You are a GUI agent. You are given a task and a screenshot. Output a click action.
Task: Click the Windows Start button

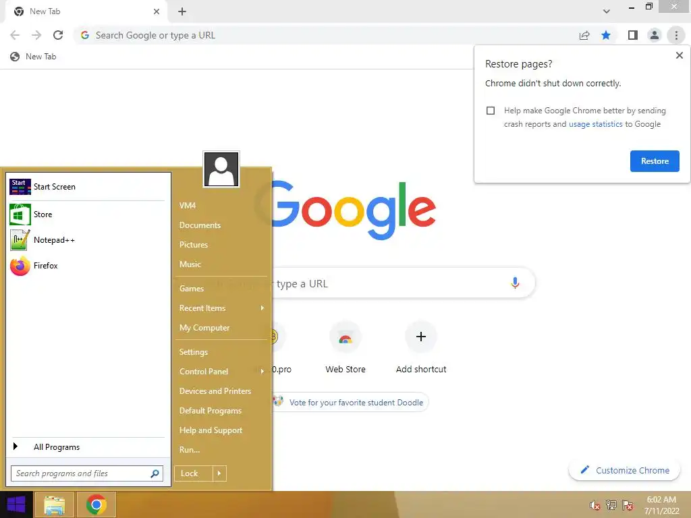coord(16,505)
